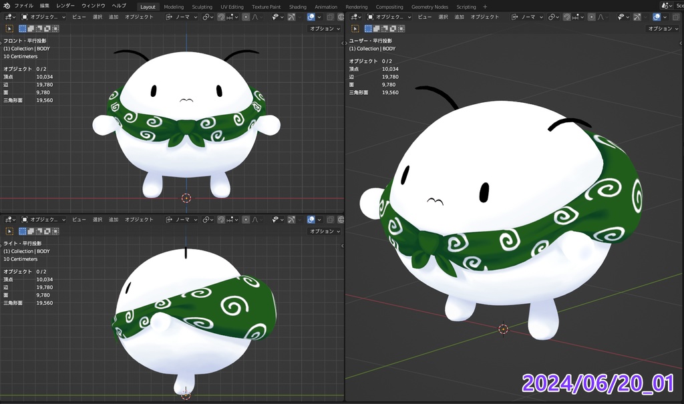The width and height of the screenshot is (684, 404).
Task: Open proportional falloff curve in user view
Action: [x=603, y=17]
